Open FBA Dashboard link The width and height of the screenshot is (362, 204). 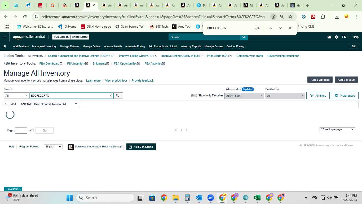click(51, 64)
